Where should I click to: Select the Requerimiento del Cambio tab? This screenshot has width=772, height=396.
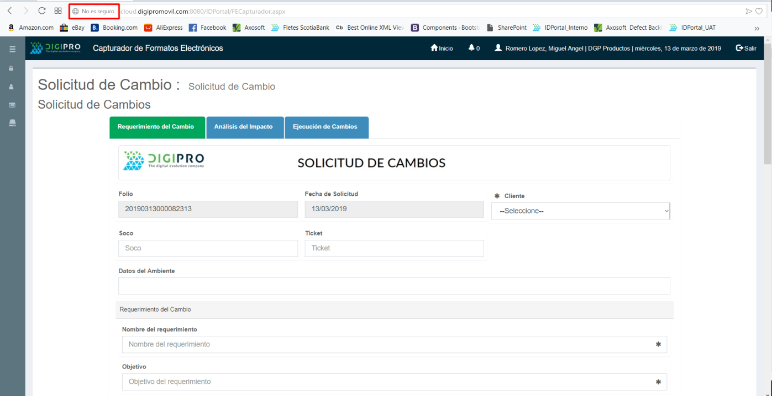coord(156,127)
